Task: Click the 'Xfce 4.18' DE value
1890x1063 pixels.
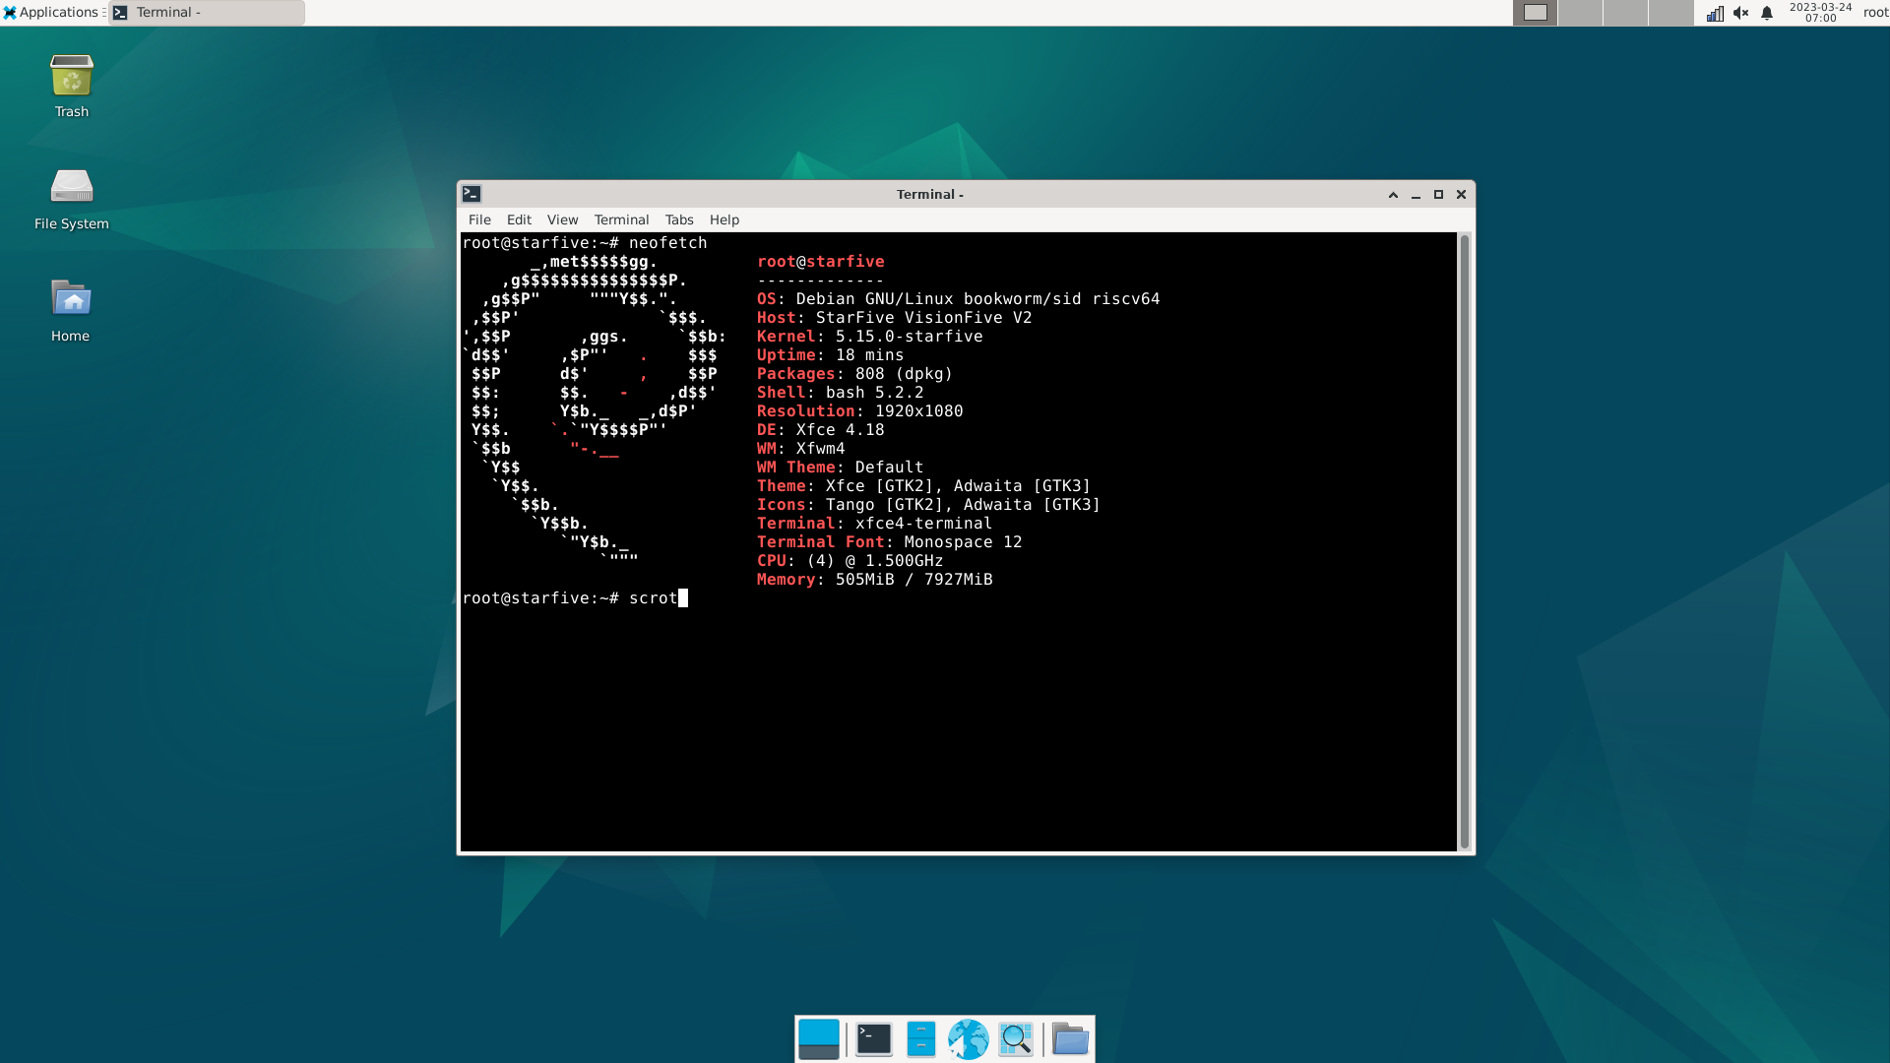Action: [x=840, y=430]
